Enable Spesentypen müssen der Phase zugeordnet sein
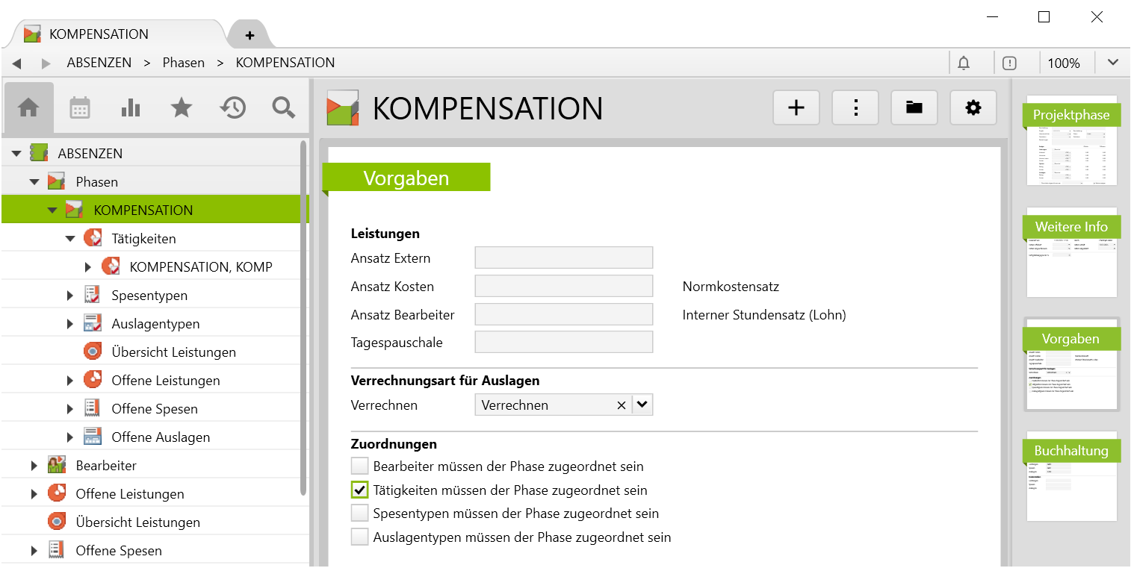This screenshot has height=568, width=1131. [359, 513]
